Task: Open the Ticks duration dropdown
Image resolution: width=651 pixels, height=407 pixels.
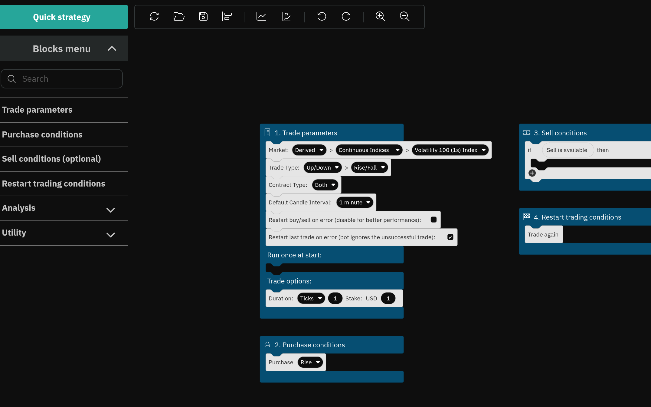Action: tap(311, 299)
